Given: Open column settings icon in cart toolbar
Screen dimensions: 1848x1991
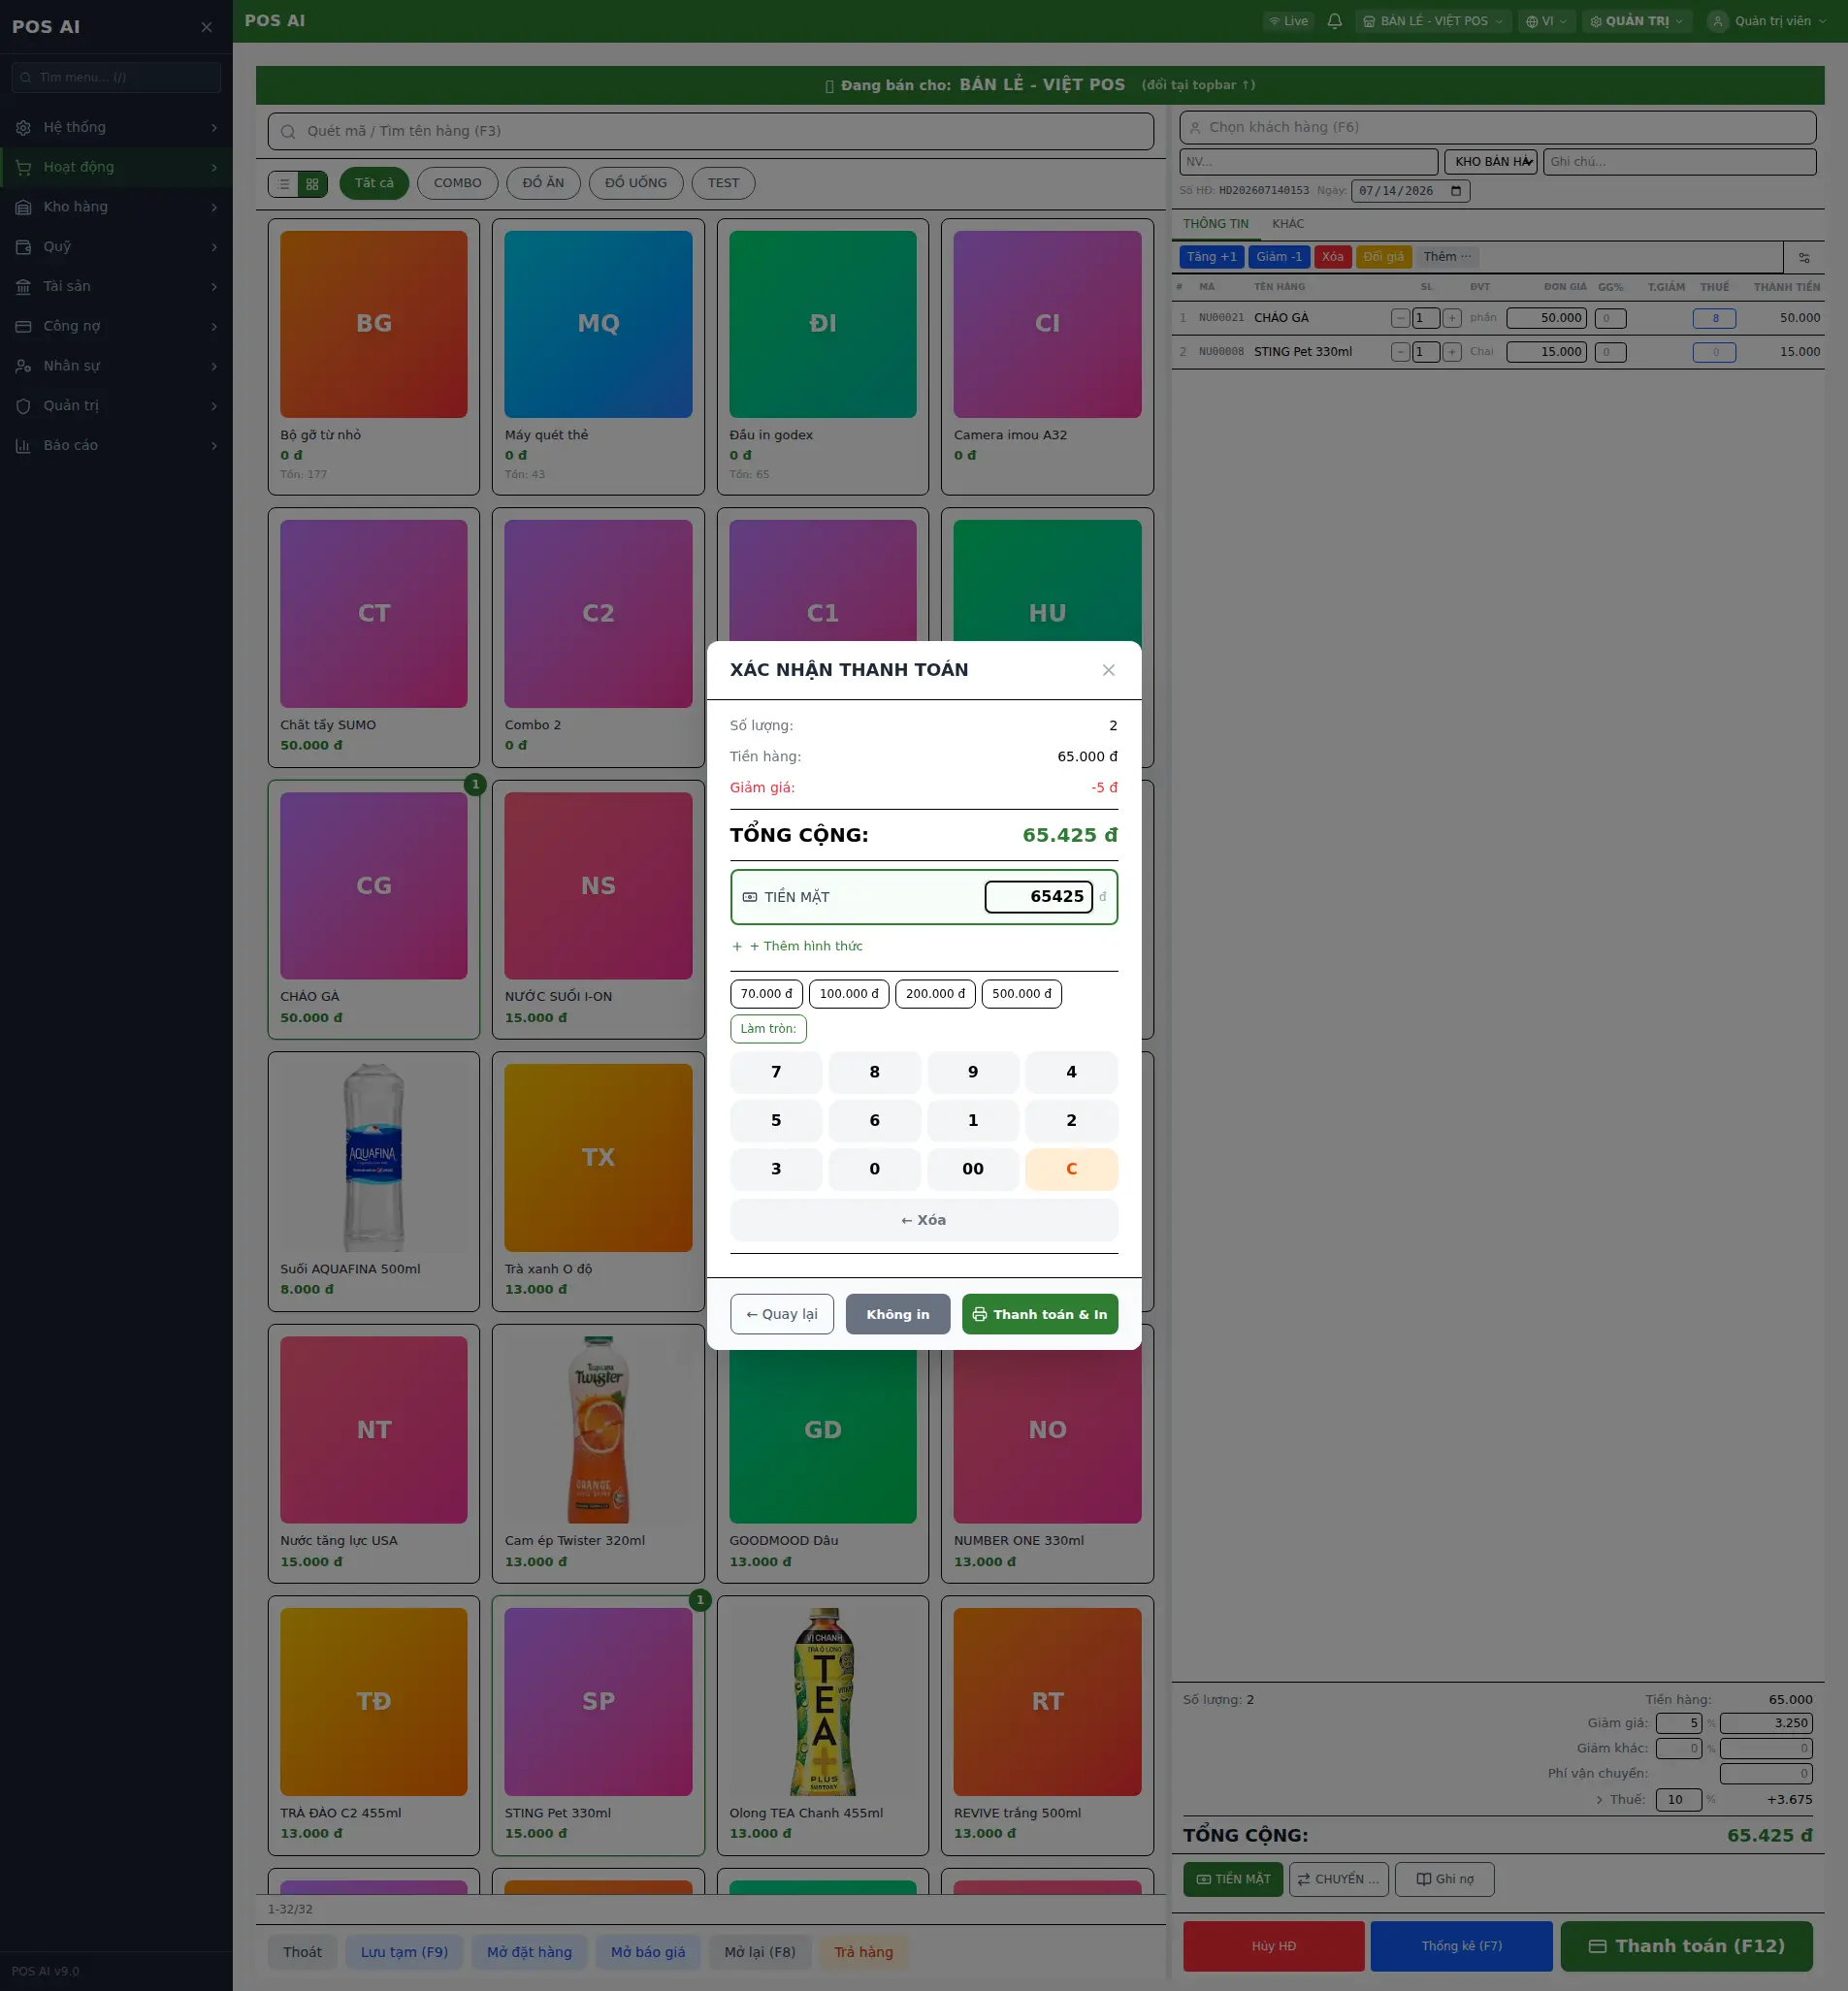Looking at the screenshot, I should tap(1804, 258).
